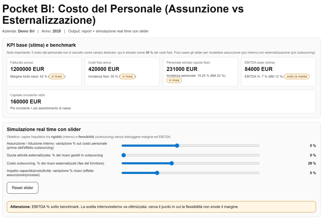Click the "sotto la media" EBITDA badge

[297, 76]
